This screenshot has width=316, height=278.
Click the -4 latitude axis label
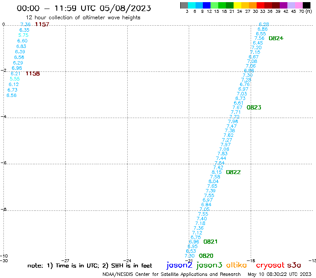pos(3,116)
